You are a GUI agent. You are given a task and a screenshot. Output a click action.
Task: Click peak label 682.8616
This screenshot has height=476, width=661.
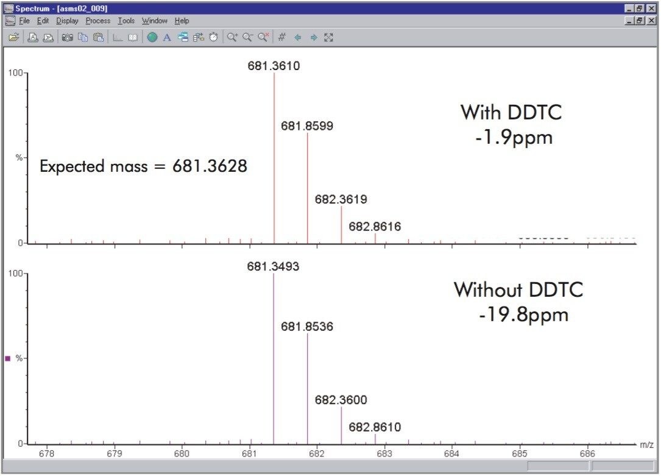(x=375, y=226)
